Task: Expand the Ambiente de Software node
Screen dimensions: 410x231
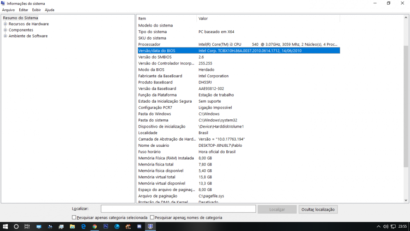Action: (x=5, y=36)
